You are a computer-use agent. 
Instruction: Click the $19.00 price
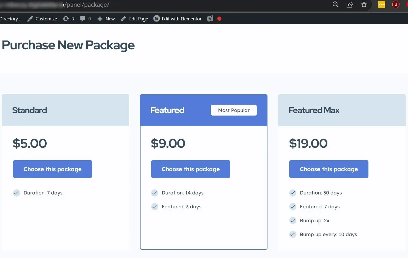tap(308, 143)
